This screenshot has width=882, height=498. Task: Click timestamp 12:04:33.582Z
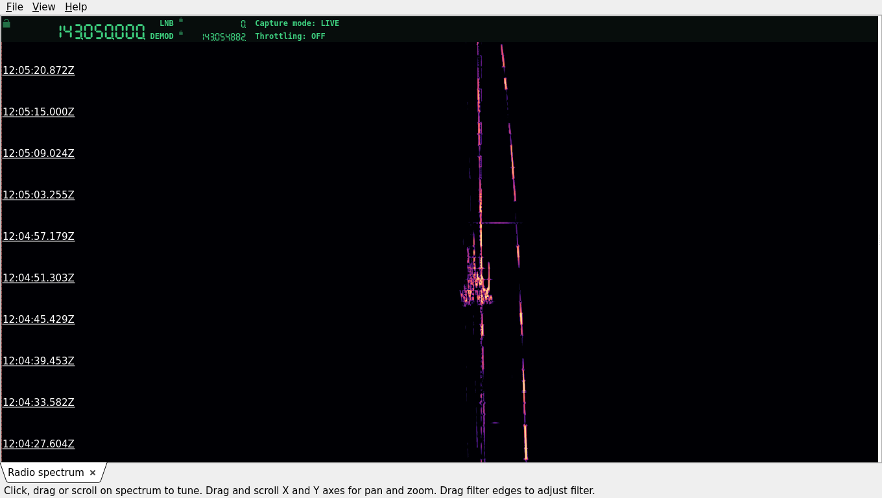[39, 403]
